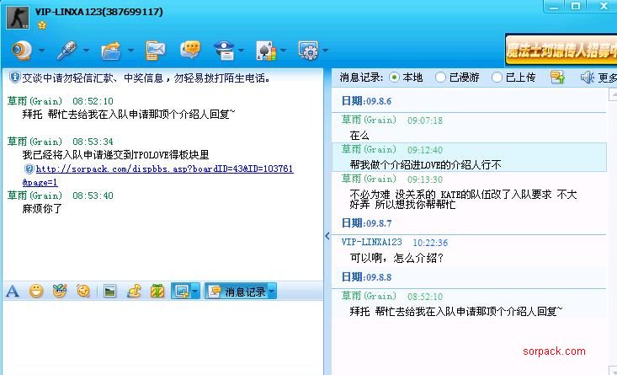
Task: Start a video call with the webcam icon
Action: [21, 51]
